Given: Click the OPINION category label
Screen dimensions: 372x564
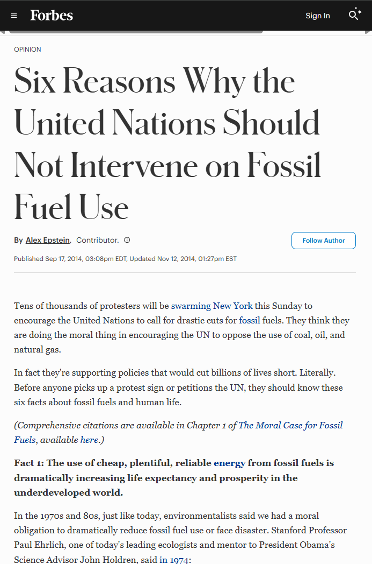Looking at the screenshot, I should (27, 50).
